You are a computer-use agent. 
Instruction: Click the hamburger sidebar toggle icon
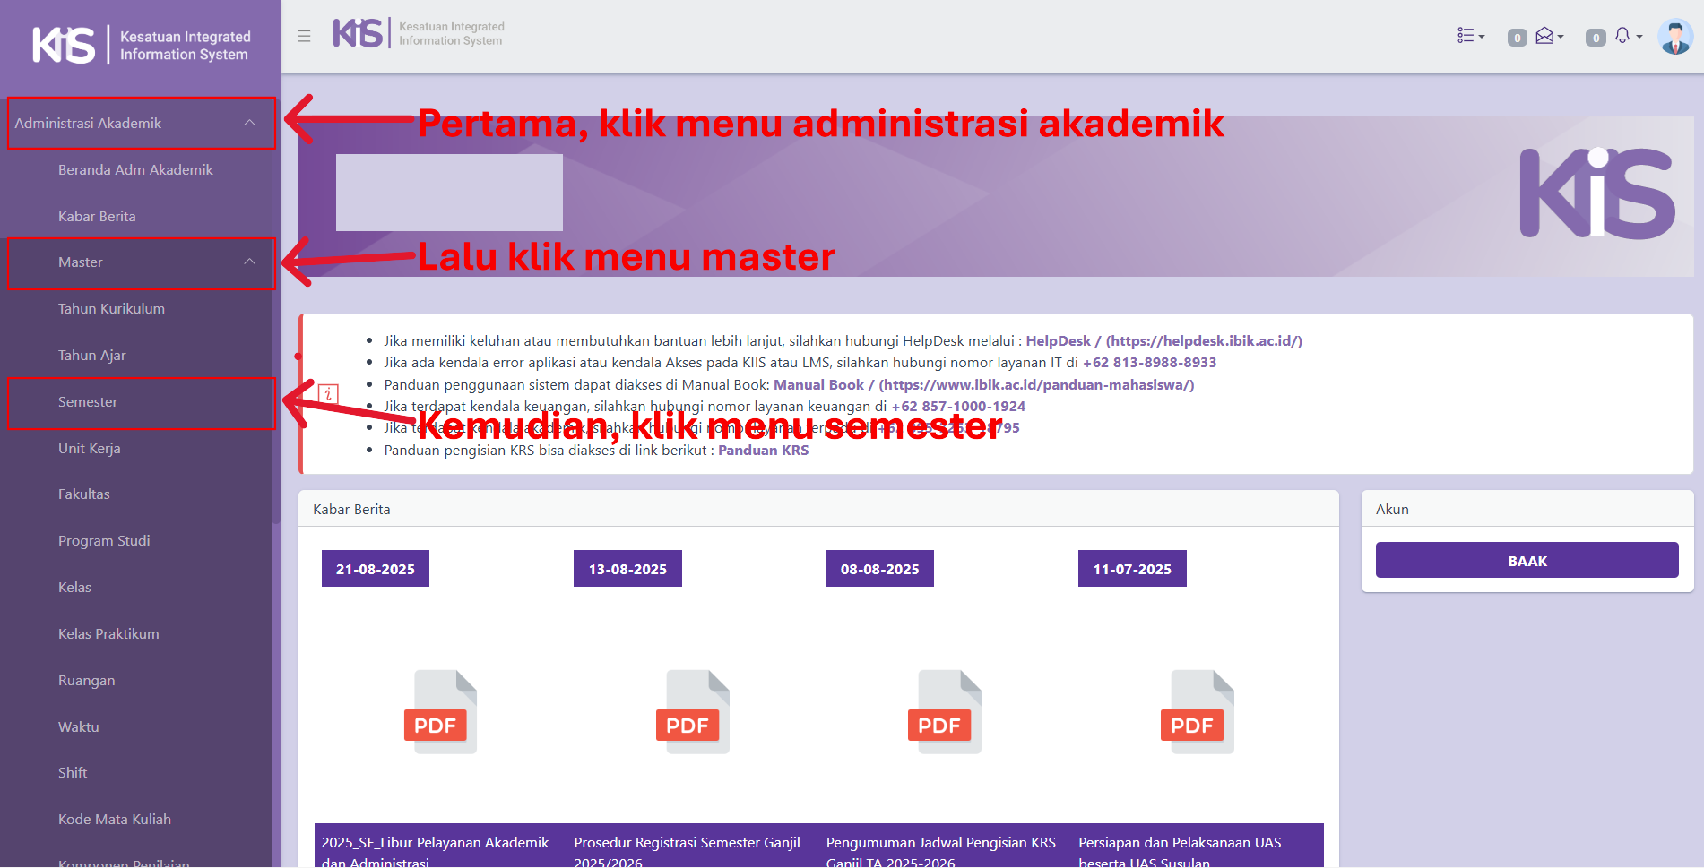click(x=304, y=36)
